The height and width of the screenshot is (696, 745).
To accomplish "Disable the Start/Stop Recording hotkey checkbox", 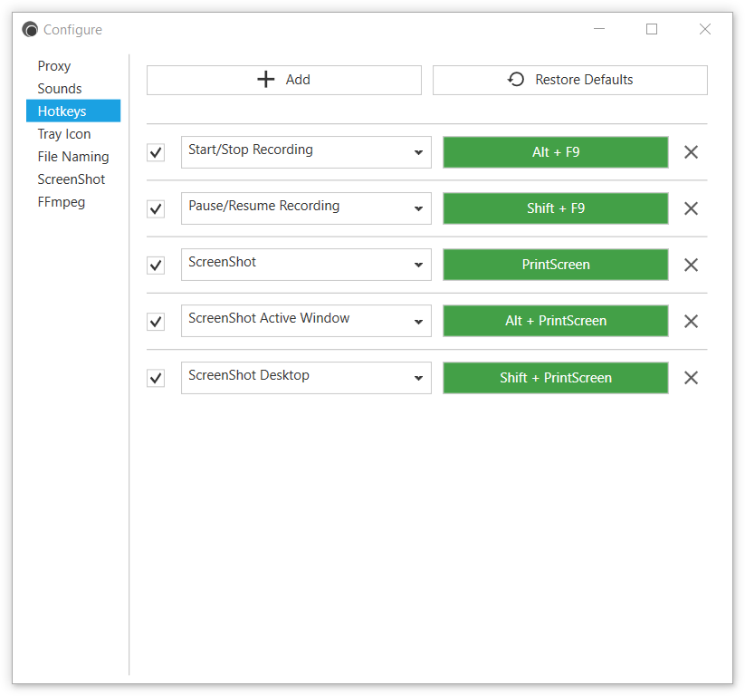I will point(156,153).
